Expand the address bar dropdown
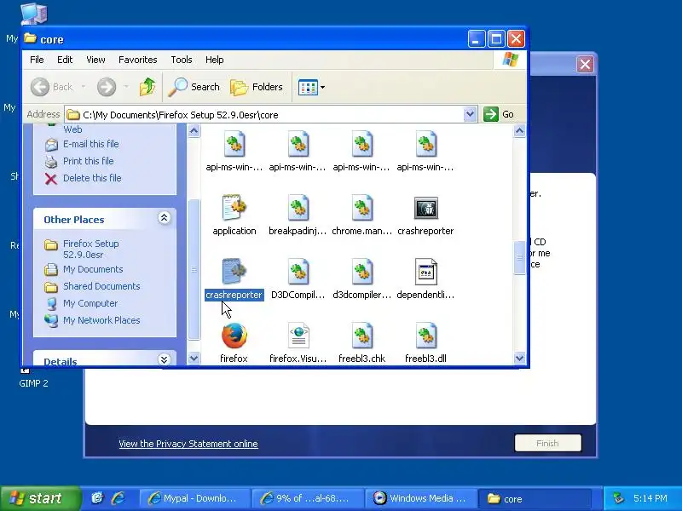Viewport: 682px width, 511px height. pyautogui.click(x=470, y=114)
